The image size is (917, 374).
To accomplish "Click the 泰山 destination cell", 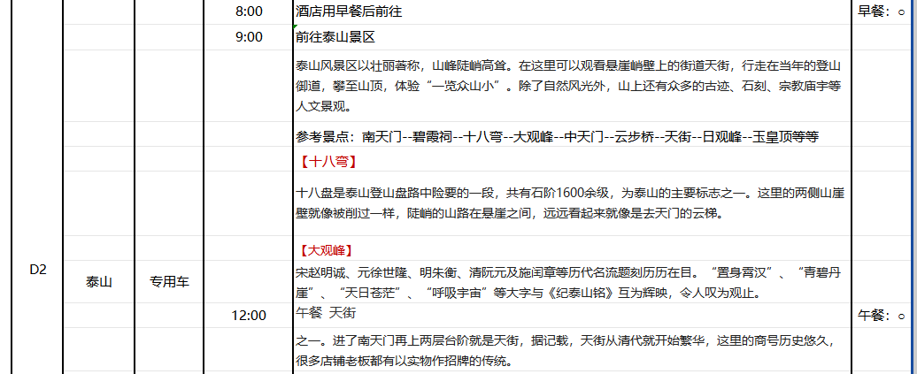I will [98, 282].
